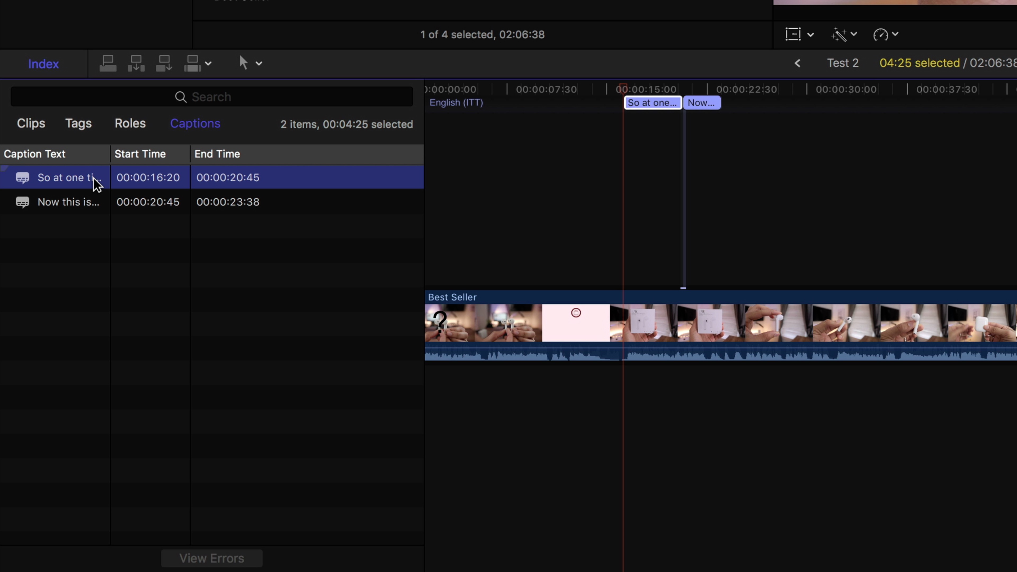Image resolution: width=1017 pixels, height=572 pixels.
Task: Click the retime speedometer icon
Action: (880, 34)
